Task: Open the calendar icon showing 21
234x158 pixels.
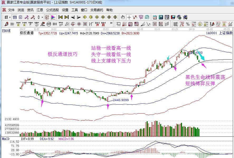Action: coord(155,17)
